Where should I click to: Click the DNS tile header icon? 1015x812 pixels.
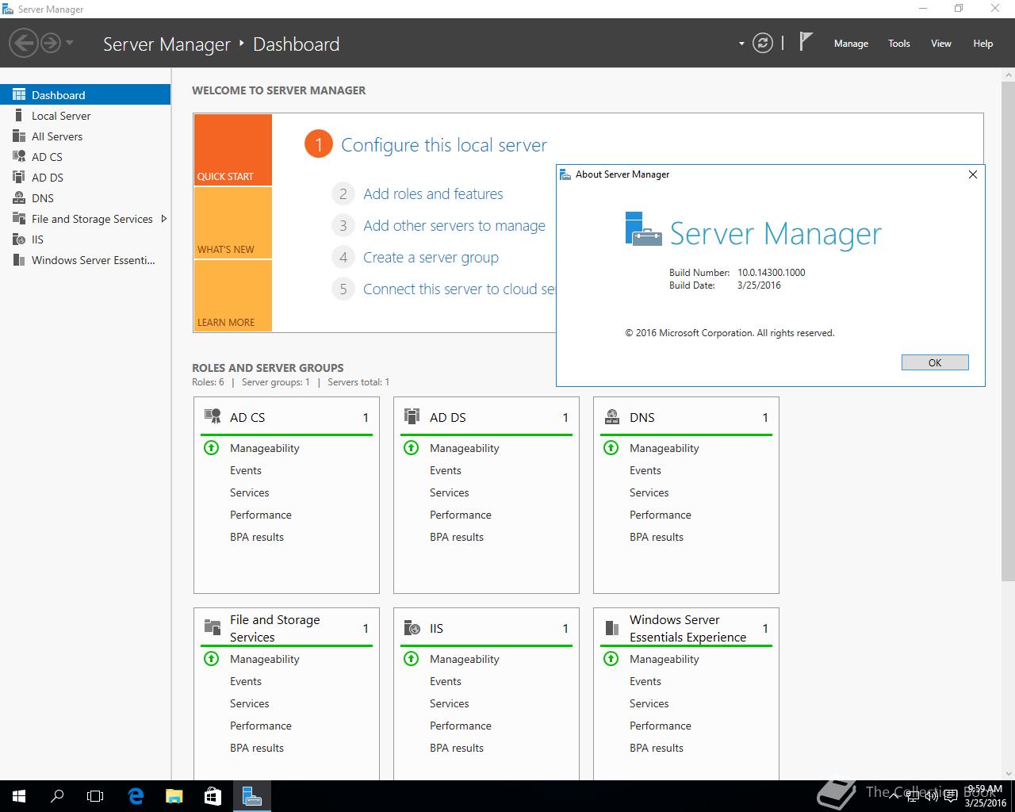click(x=612, y=416)
